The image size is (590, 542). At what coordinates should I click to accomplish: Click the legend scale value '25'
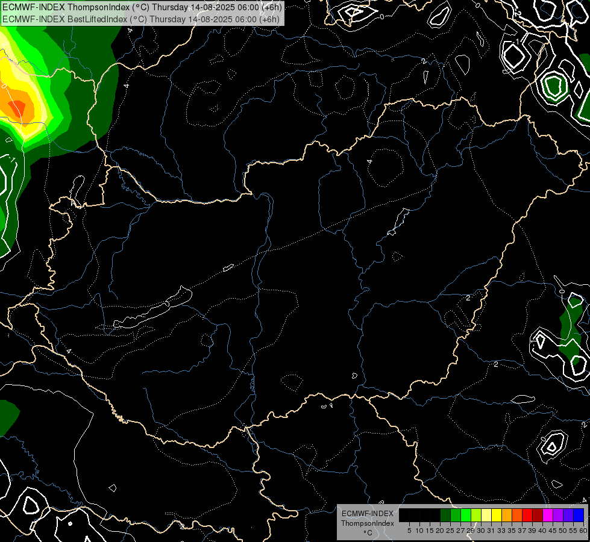[x=450, y=531]
